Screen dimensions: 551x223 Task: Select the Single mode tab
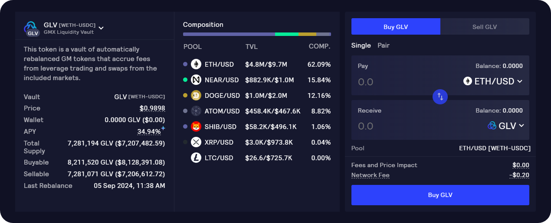(x=361, y=45)
